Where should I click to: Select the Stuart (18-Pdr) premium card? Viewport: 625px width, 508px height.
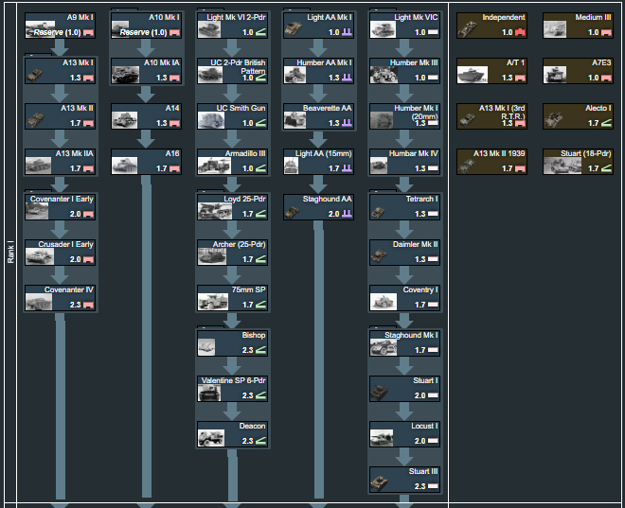(578, 161)
